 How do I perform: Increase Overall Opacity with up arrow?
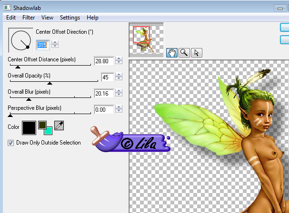point(119,75)
